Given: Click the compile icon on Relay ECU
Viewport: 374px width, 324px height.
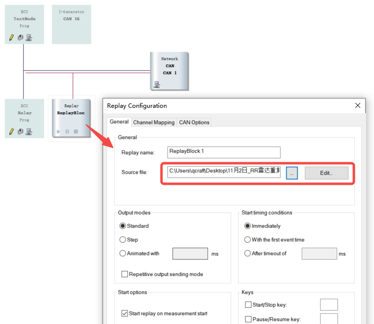Looking at the screenshot, I should (20, 131).
